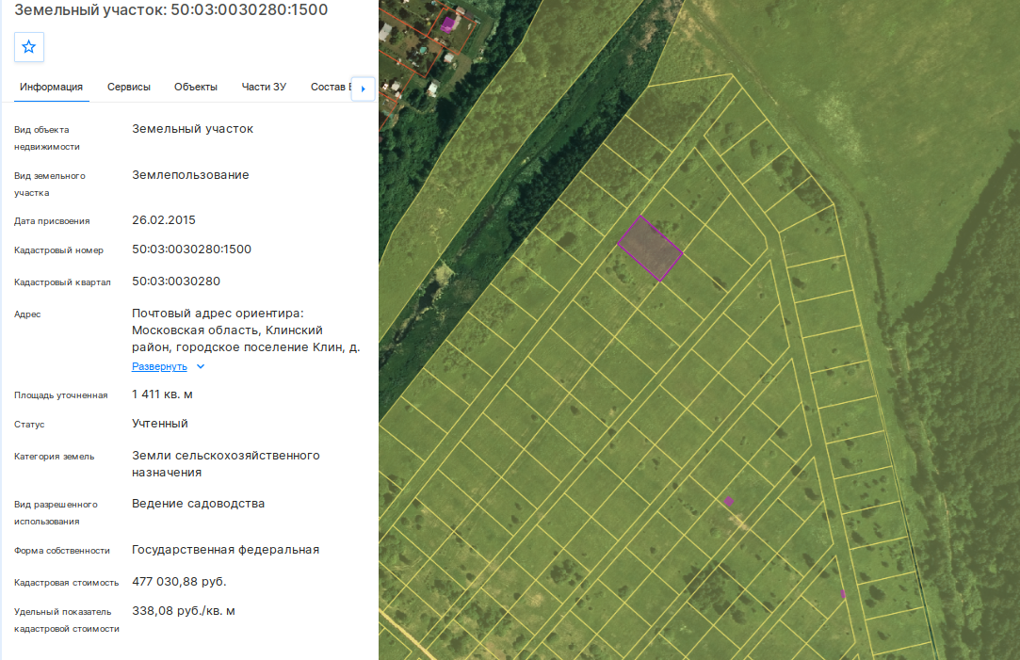Viewport: 1020px width, 660px height.
Task: Select the highlighted purple parcel on the map
Action: click(650, 249)
